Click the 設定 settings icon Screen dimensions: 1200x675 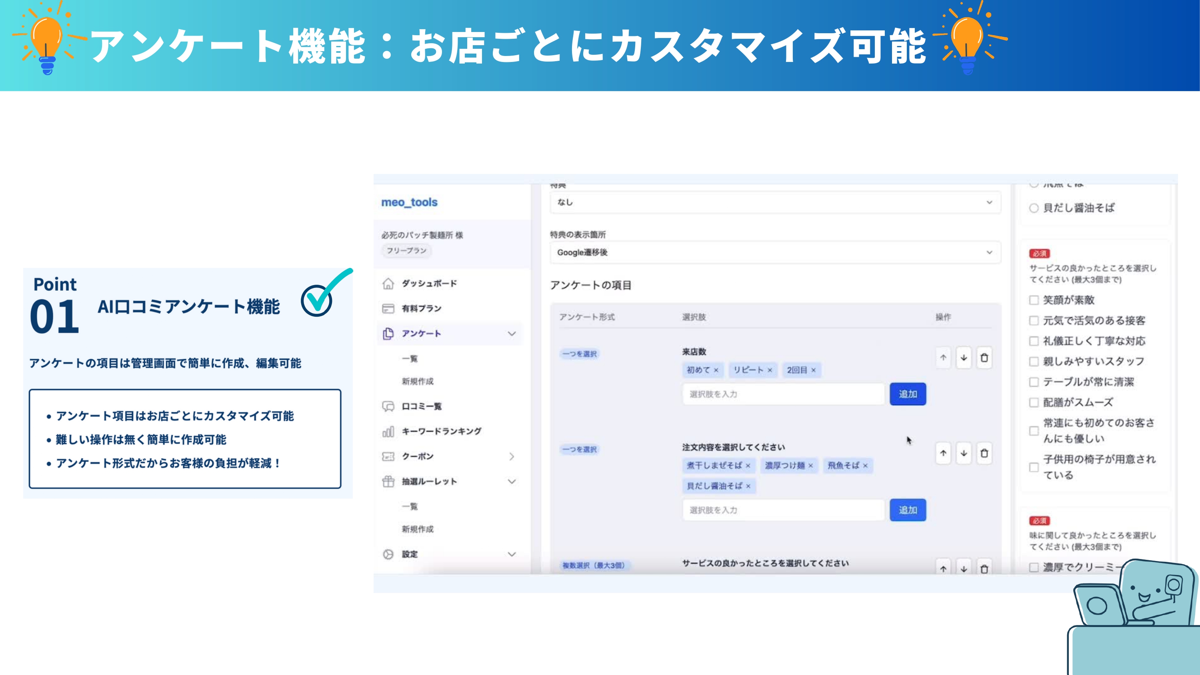[x=388, y=554]
